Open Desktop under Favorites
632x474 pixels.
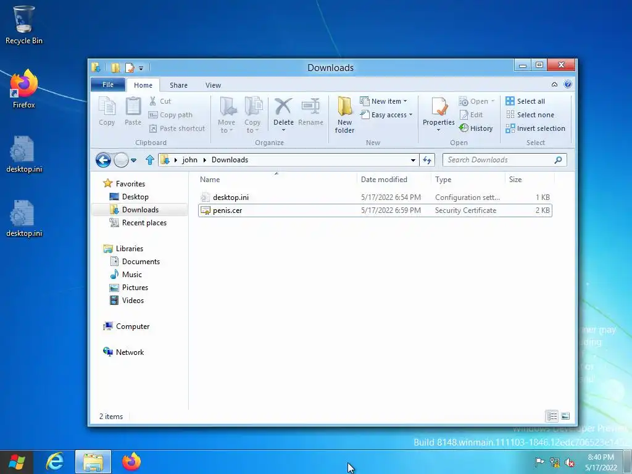coord(135,197)
